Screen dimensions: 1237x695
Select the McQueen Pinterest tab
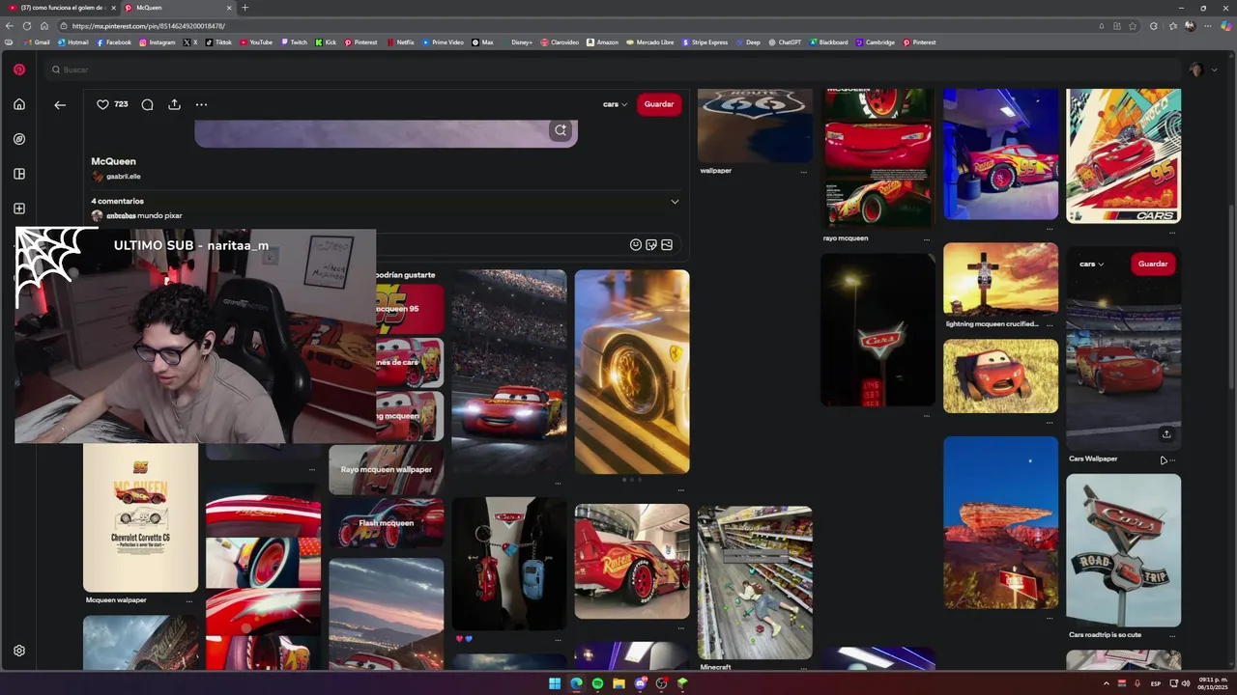tap(179, 8)
